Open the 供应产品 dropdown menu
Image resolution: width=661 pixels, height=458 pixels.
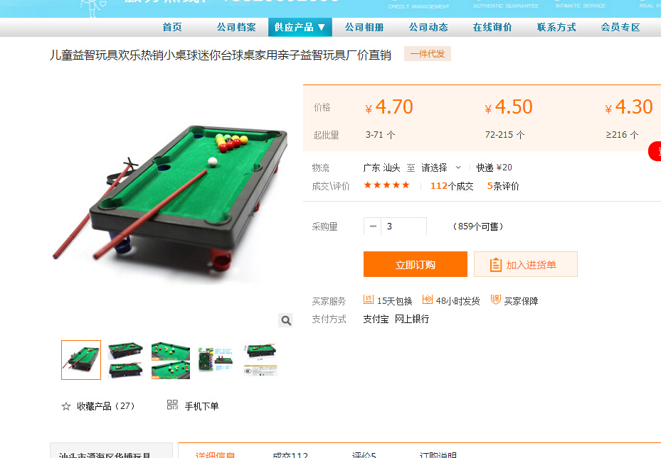(x=300, y=27)
